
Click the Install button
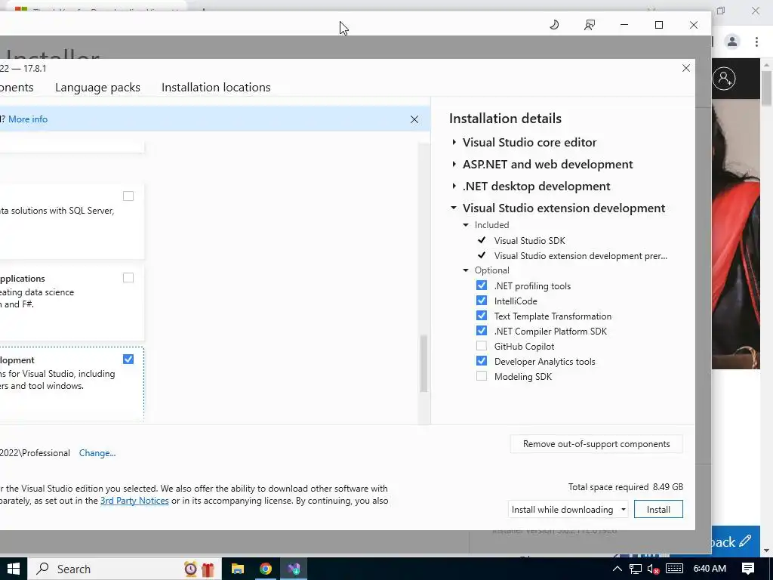[658, 510]
